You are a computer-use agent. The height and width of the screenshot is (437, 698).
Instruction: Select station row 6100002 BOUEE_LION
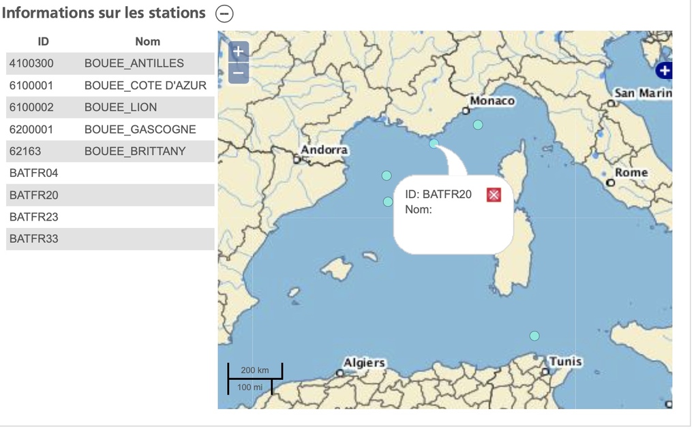110,107
